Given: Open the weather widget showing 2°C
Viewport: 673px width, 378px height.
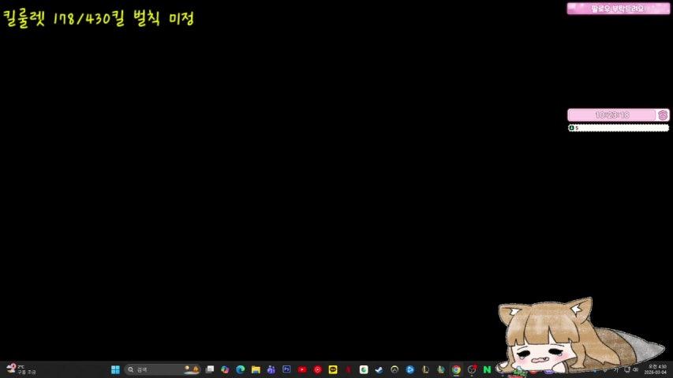Looking at the screenshot, I should pyautogui.click(x=21, y=369).
